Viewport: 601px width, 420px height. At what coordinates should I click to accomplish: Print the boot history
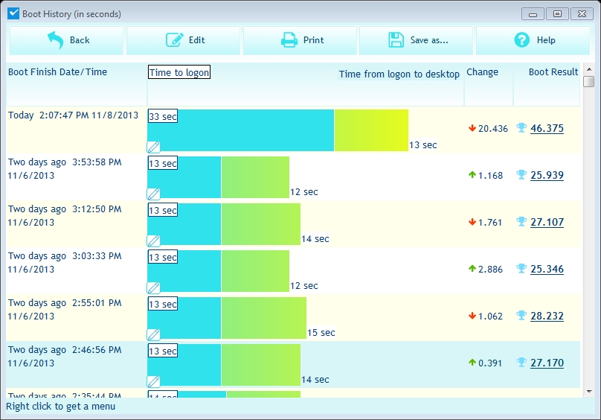pyautogui.click(x=300, y=40)
